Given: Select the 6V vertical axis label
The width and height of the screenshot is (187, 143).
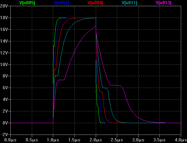Looking at the screenshot, I should click(5, 88).
